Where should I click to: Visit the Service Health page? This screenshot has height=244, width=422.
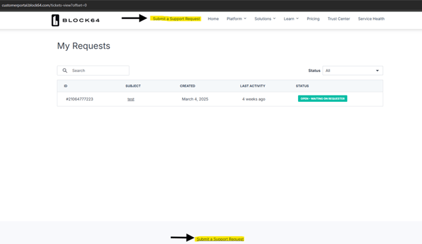tap(371, 19)
